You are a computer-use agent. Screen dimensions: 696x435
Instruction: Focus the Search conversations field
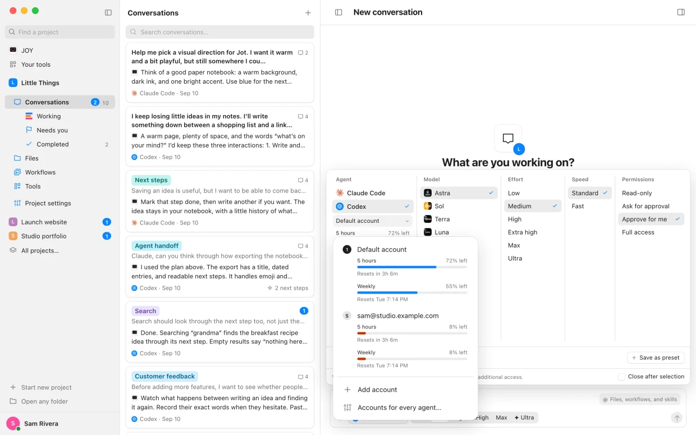tap(220, 32)
